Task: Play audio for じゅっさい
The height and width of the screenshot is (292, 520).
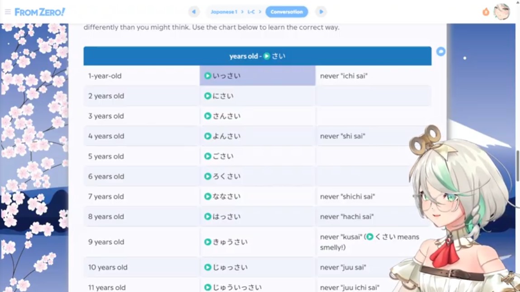Action: [208, 268]
